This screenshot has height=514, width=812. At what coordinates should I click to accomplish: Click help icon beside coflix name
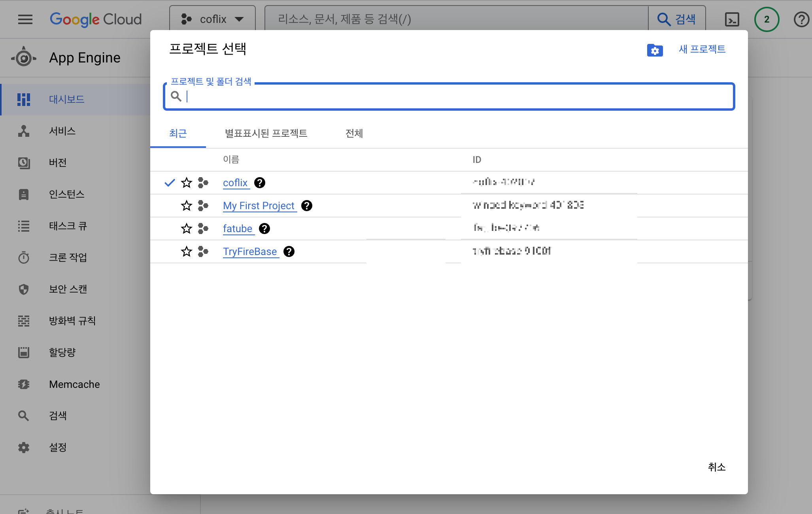[x=260, y=183]
